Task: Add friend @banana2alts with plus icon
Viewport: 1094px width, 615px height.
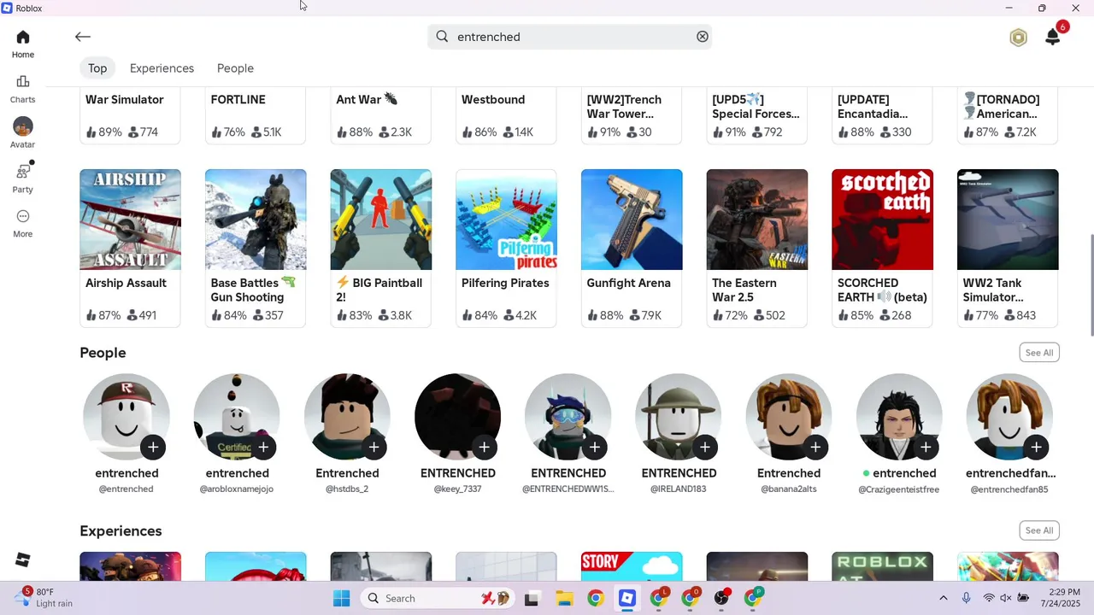Action: pyautogui.click(x=815, y=447)
